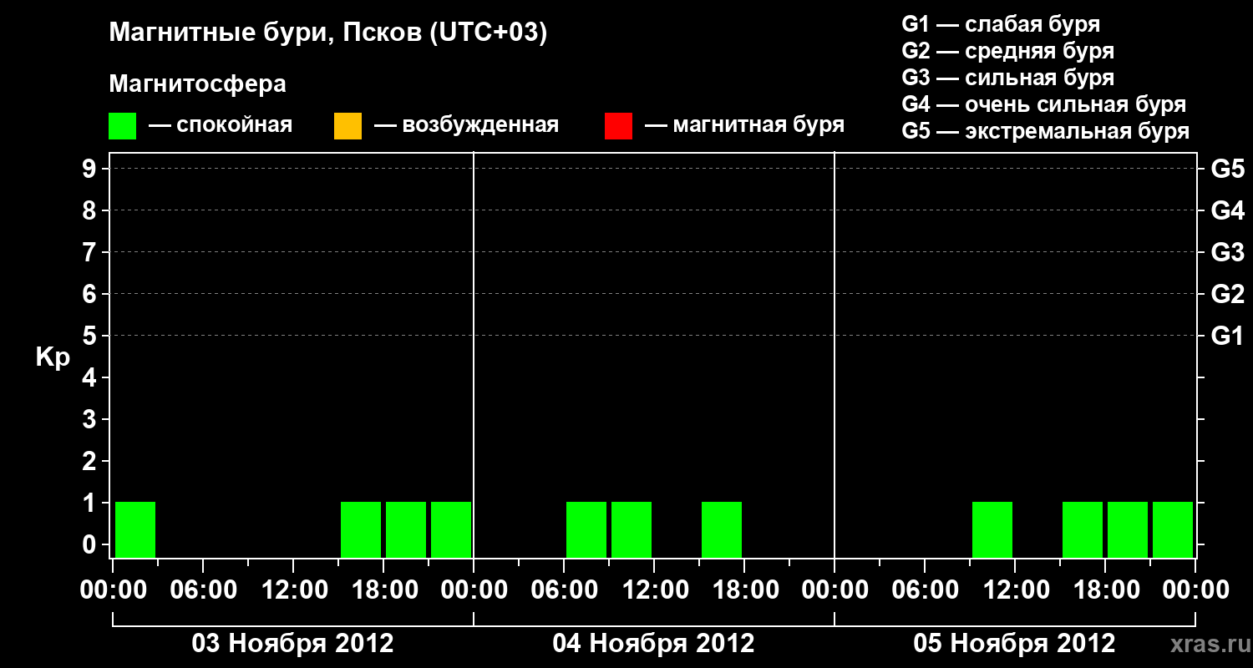Click the Kp axis value 7
The height and width of the screenshot is (668, 1253).
point(91,252)
